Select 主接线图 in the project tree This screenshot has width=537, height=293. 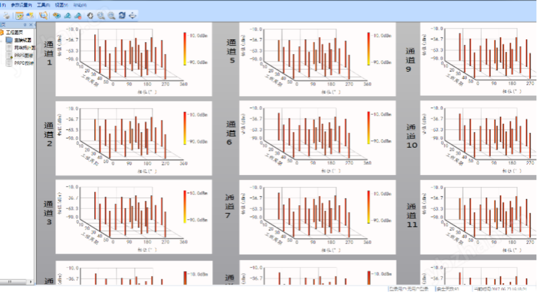coord(24,40)
